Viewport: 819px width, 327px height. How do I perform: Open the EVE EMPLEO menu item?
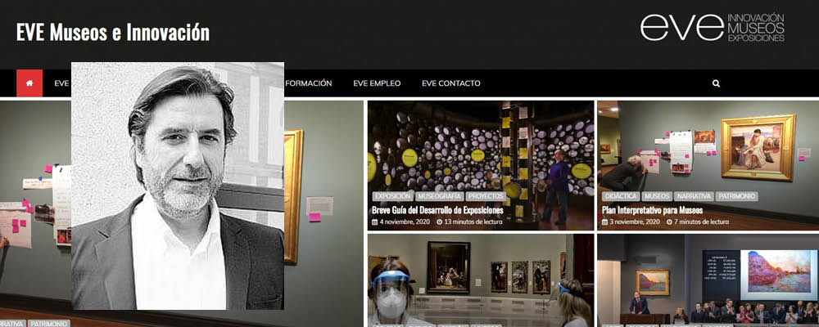[377, 83]
